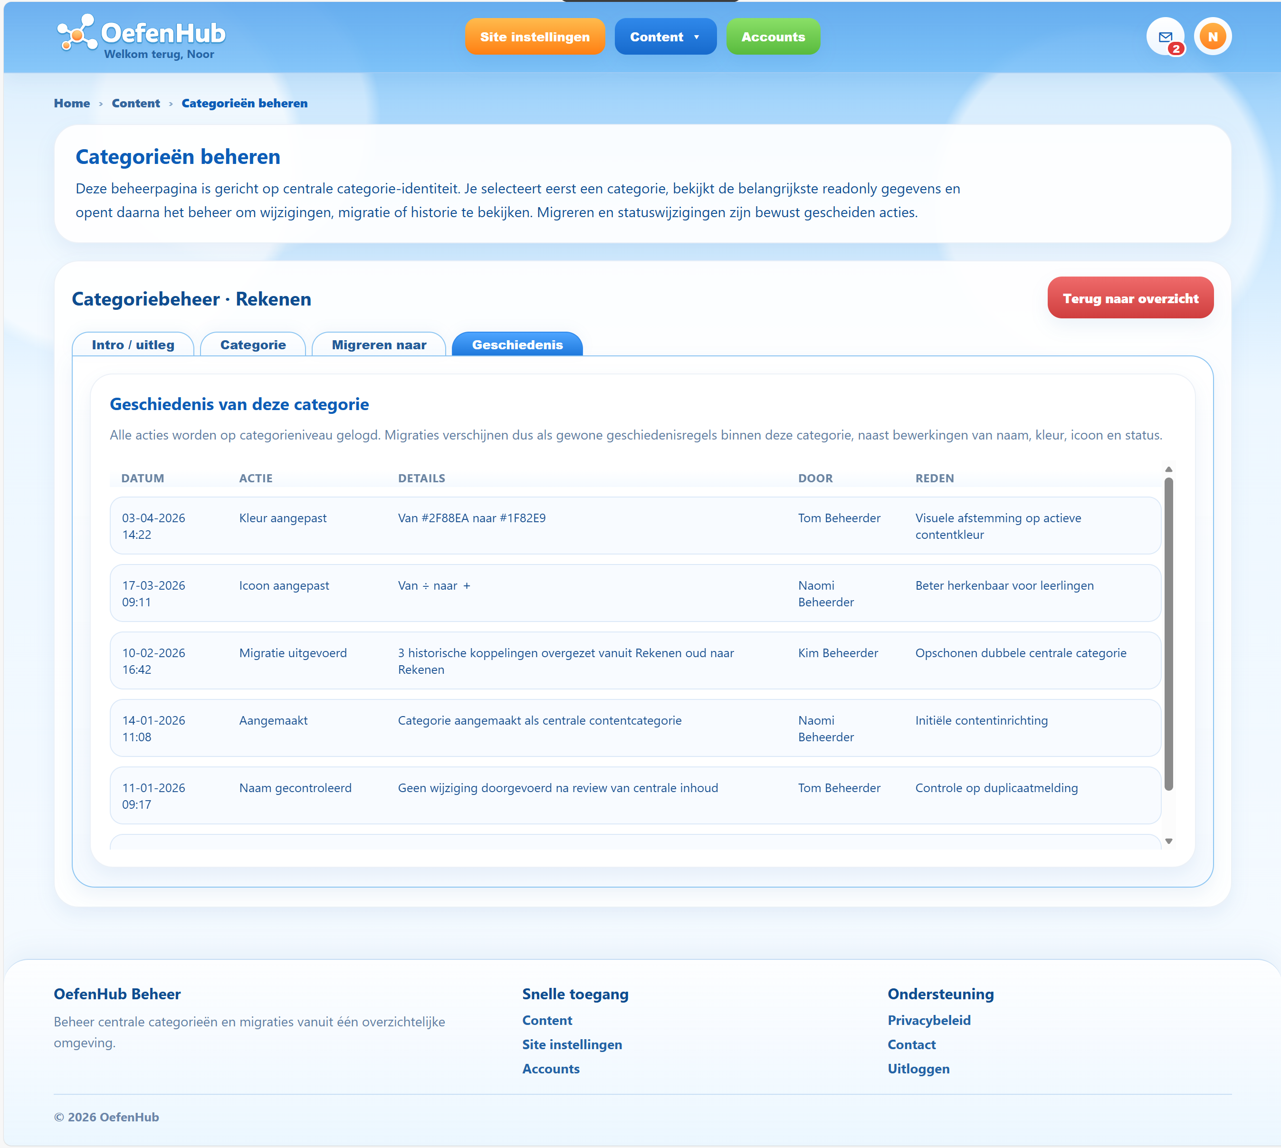Switch to the Migreren naar tab
The image size is (1281, 1148).
coord(379,344)
